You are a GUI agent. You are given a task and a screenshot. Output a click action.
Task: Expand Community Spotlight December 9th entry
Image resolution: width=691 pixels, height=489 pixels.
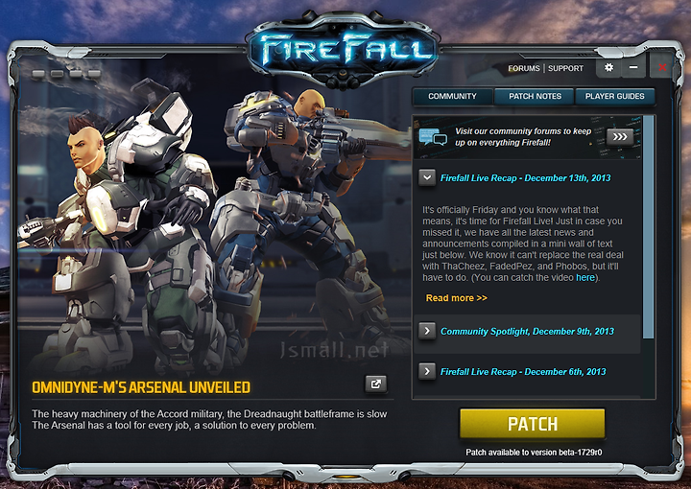coord(426,331)
